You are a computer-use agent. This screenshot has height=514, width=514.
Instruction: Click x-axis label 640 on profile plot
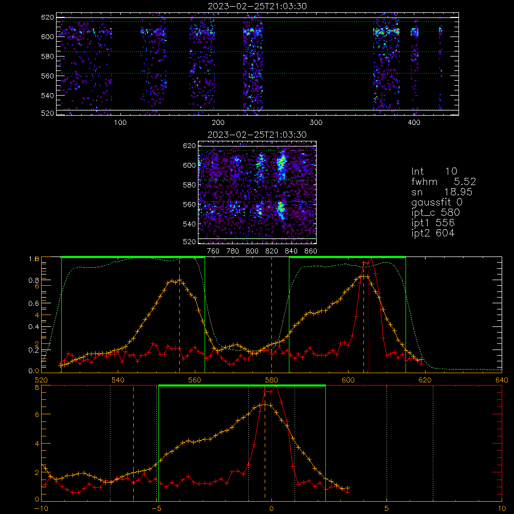(502, 380)
